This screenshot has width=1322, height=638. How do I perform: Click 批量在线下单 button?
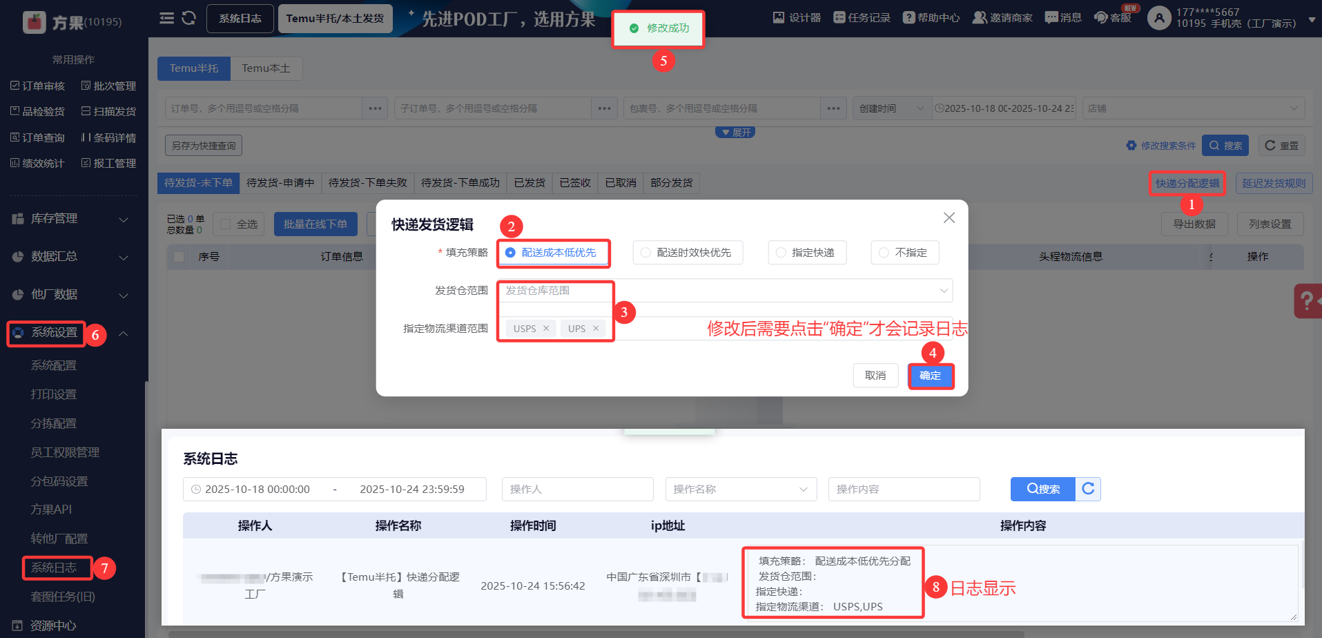click(315, 224)
